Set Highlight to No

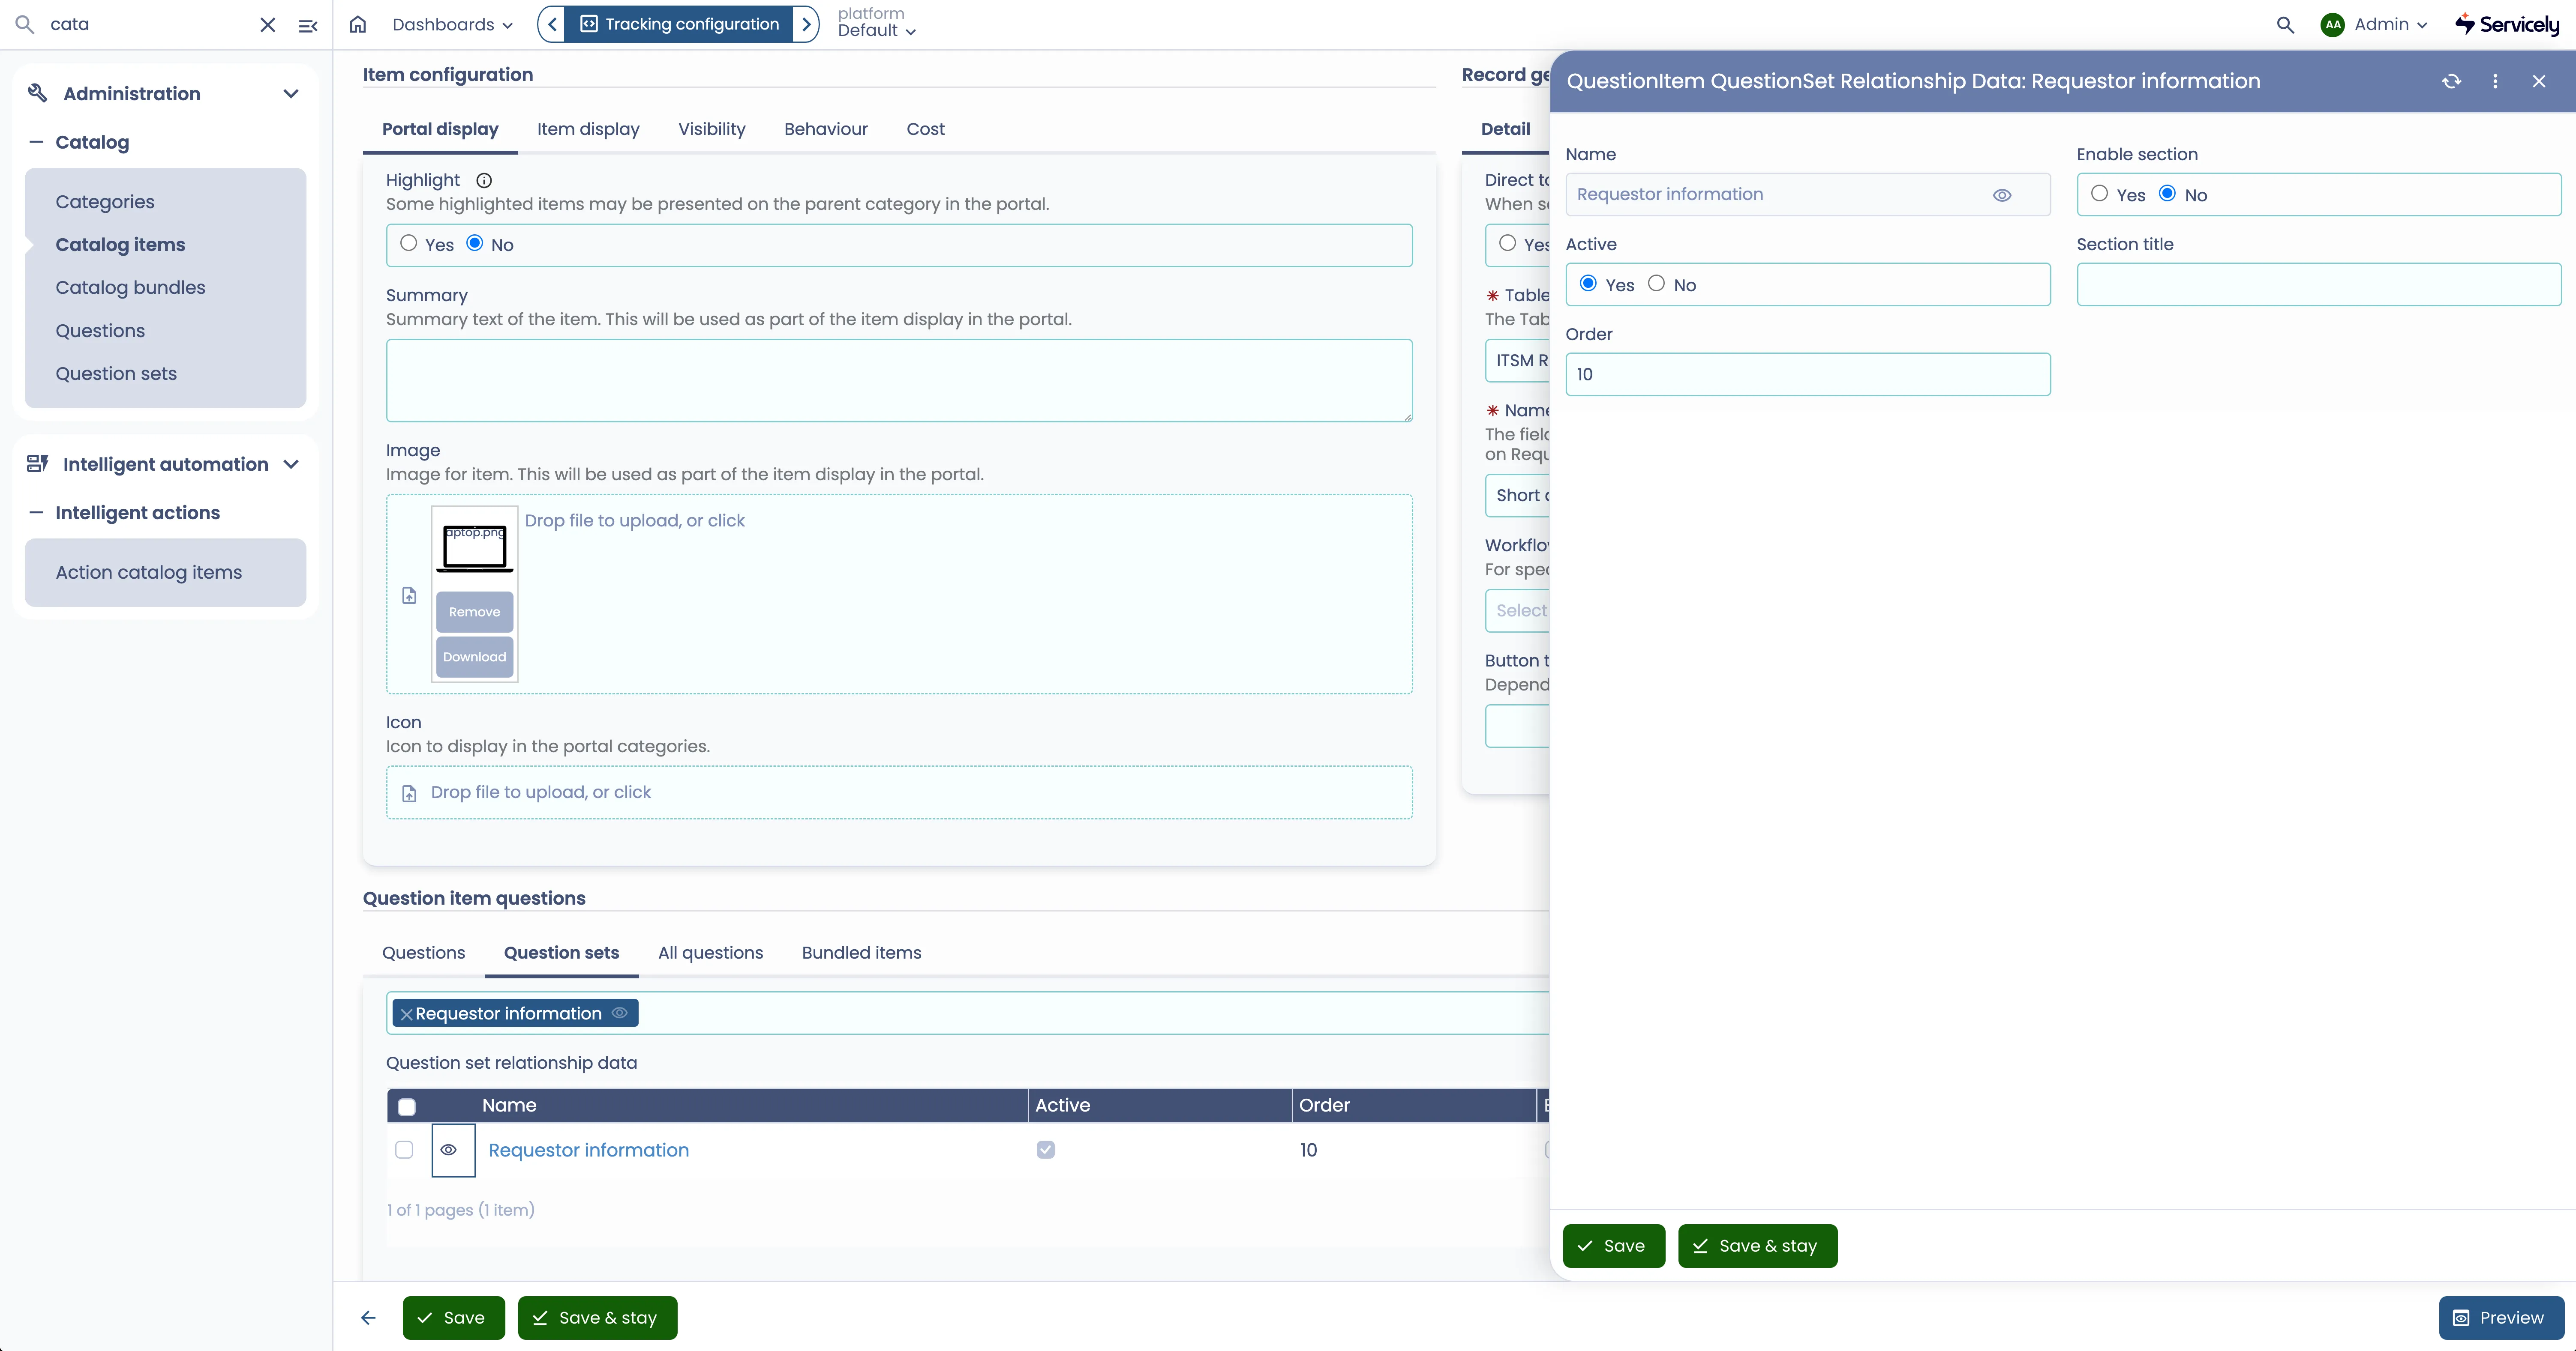coord(475,243)
